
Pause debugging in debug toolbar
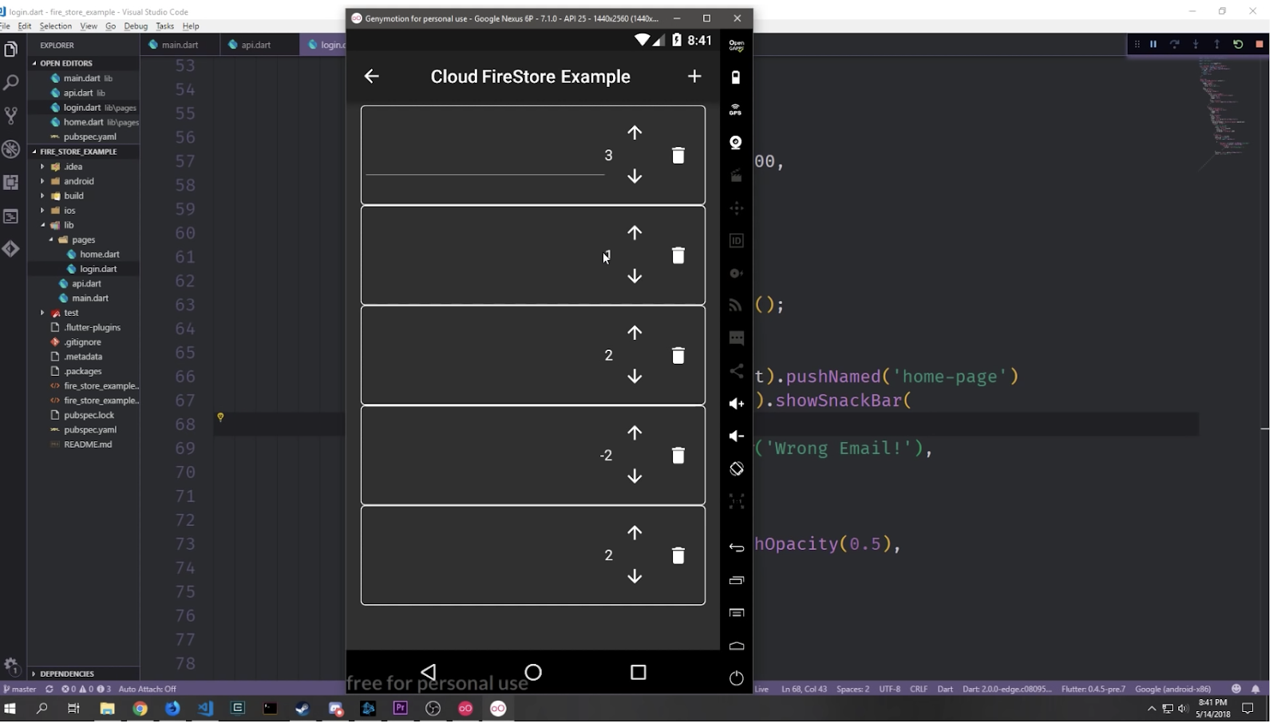pos(1153,45)
